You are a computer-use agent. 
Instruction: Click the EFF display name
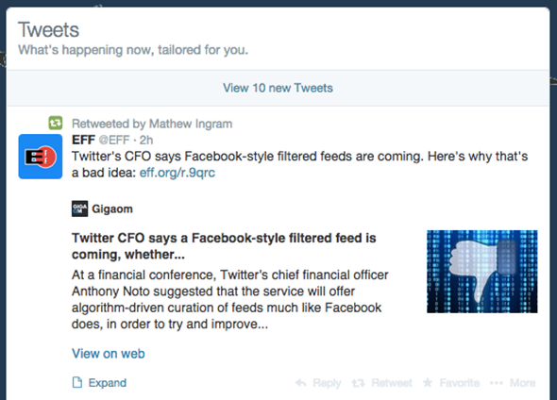coord(83,140)
